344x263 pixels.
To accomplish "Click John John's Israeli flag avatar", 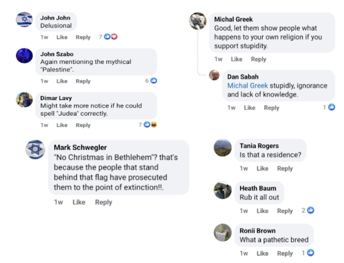I will [24, 20].
